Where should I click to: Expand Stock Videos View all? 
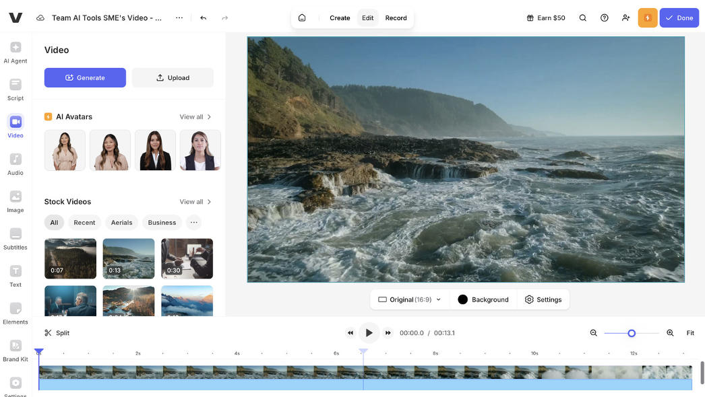(x=195, y=202)
